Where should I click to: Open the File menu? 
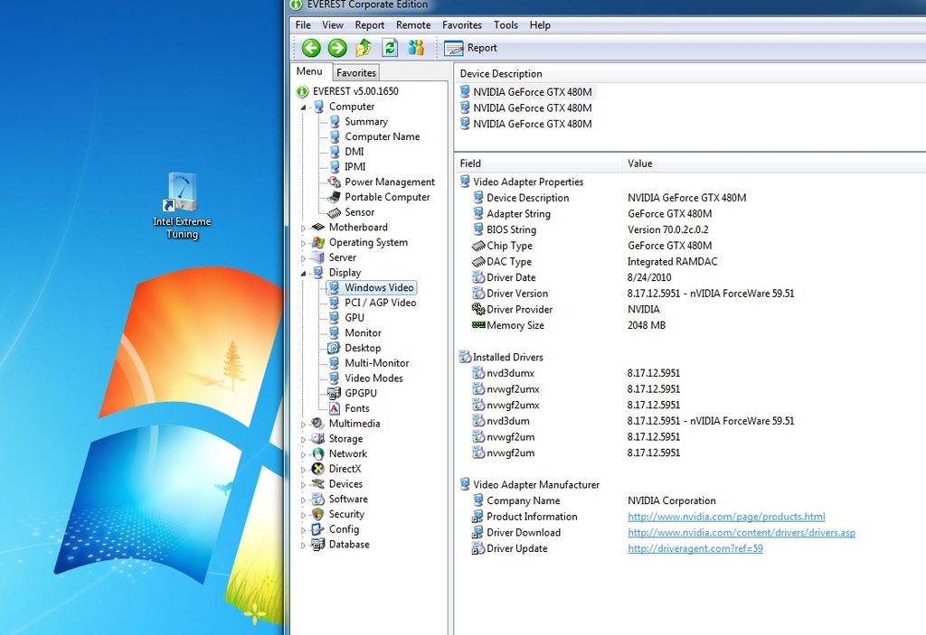pyautogui.click(x=303, y=24)
